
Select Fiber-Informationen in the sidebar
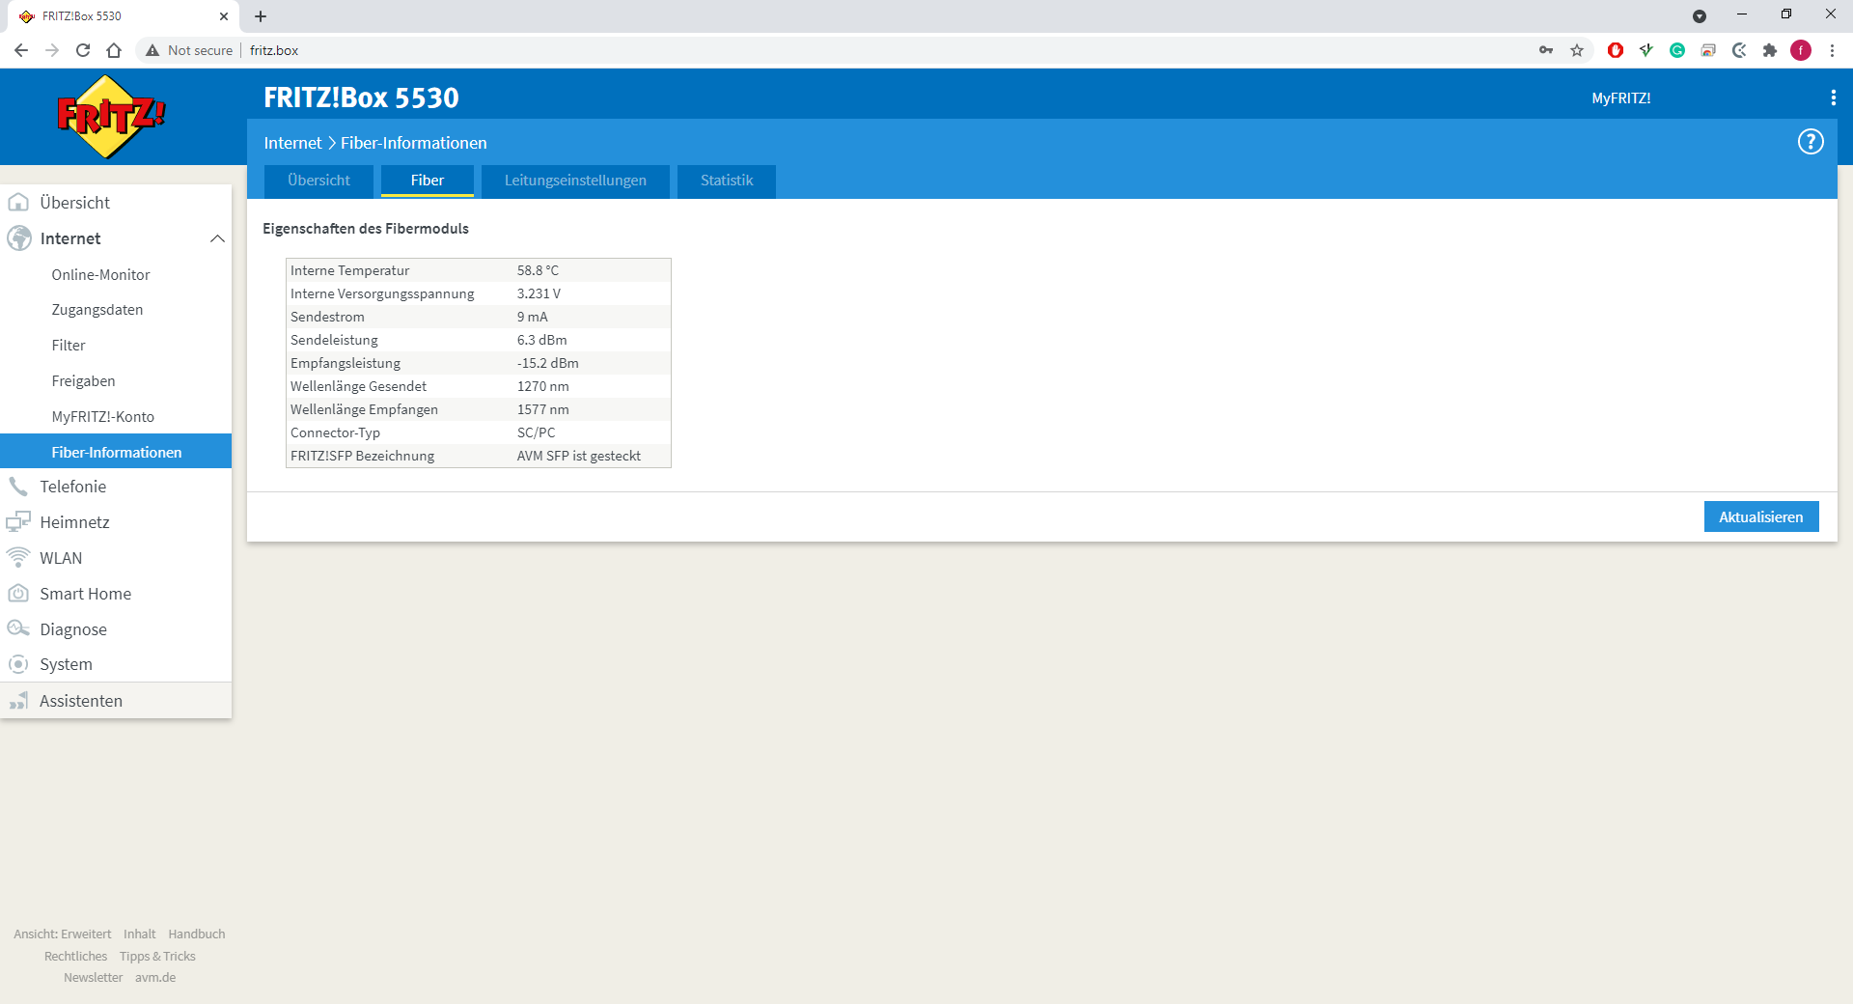[116, 451]
